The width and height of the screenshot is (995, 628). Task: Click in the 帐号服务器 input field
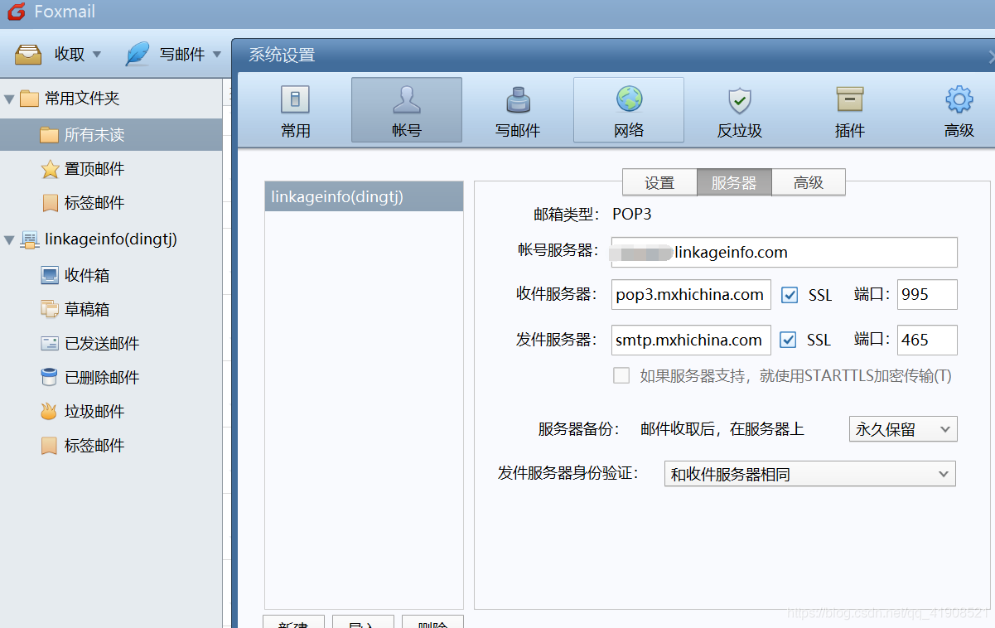point(785,253)
